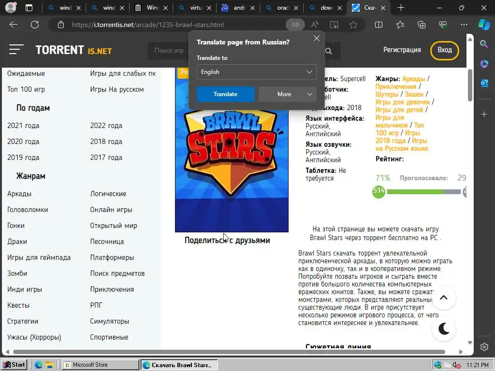Click the browser back arrow
The image size is (495, 371).
14,25
